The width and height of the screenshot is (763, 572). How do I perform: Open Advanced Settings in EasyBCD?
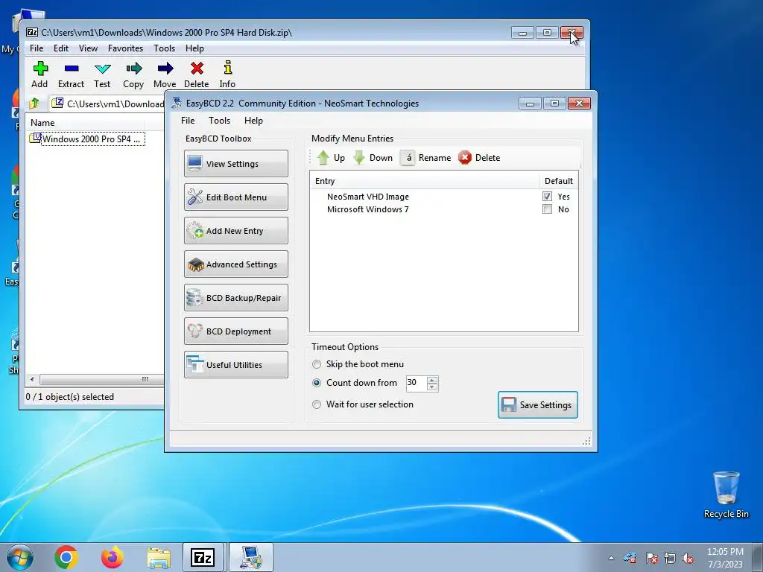coord(236,264)
